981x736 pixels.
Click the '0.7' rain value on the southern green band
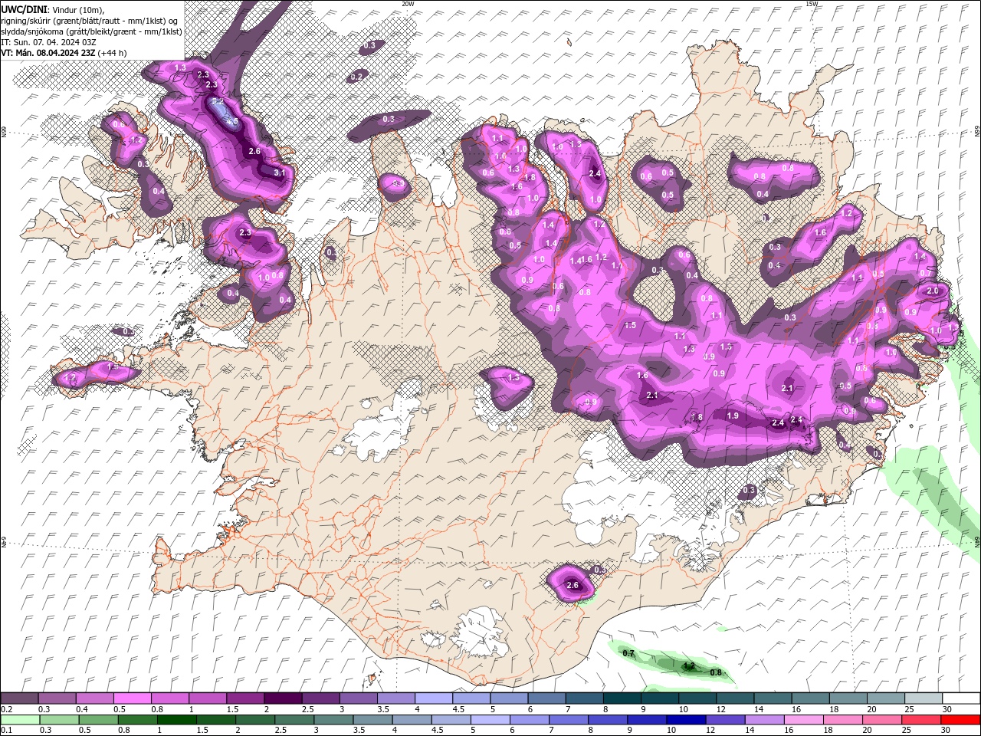(629, 654)
